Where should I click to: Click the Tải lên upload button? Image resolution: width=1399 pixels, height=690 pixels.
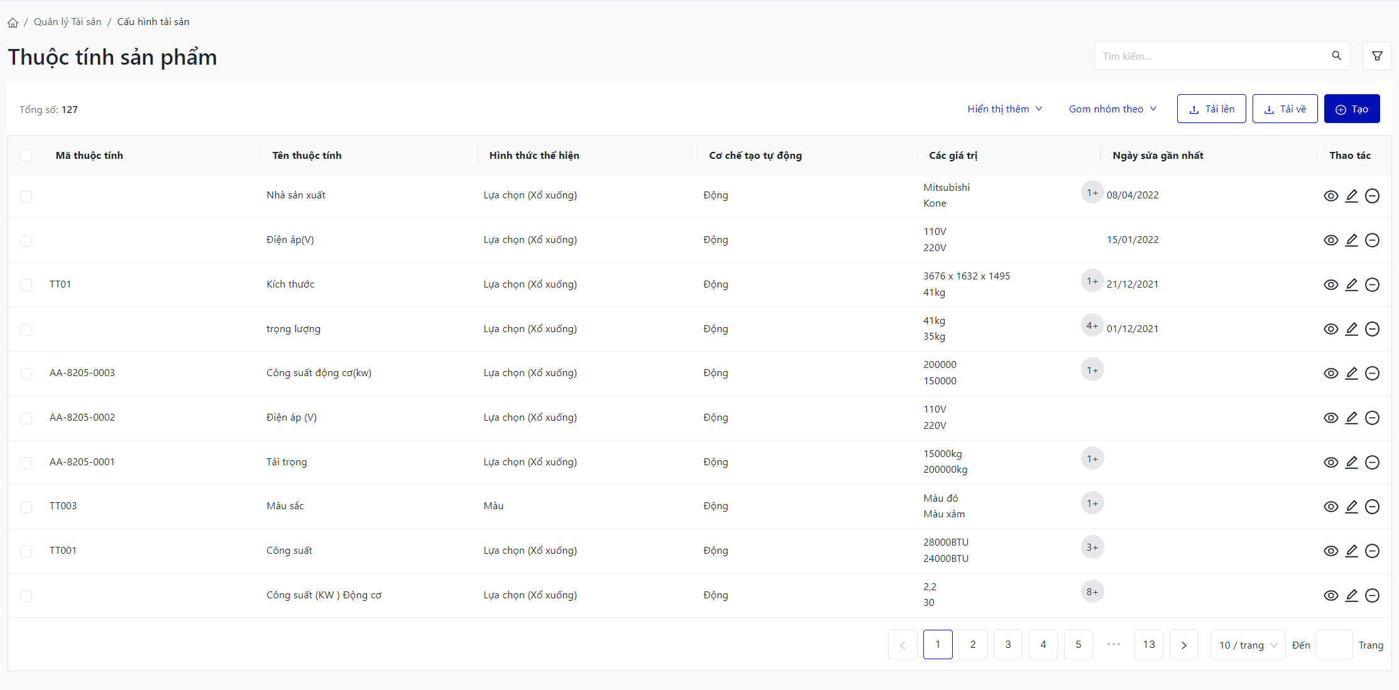[1211, 109]
